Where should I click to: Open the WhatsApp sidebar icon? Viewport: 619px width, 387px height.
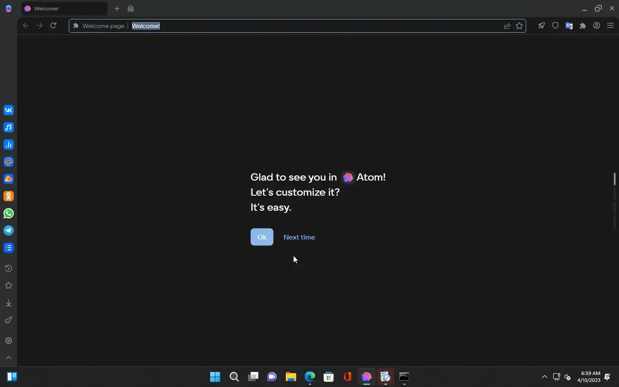(x=9, y=214)
